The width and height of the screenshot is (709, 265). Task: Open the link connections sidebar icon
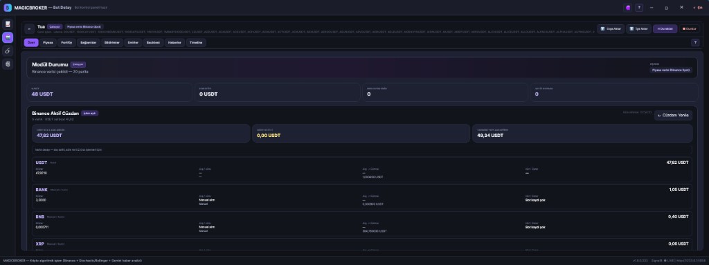point(8,51)
